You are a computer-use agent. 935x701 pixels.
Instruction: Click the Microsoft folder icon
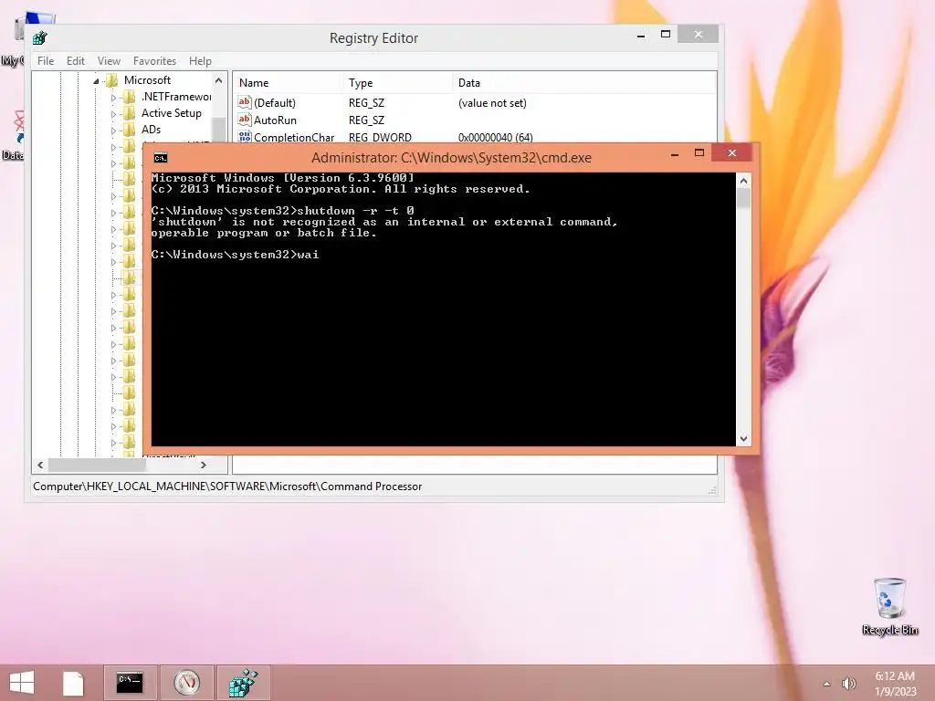(111, 80)
